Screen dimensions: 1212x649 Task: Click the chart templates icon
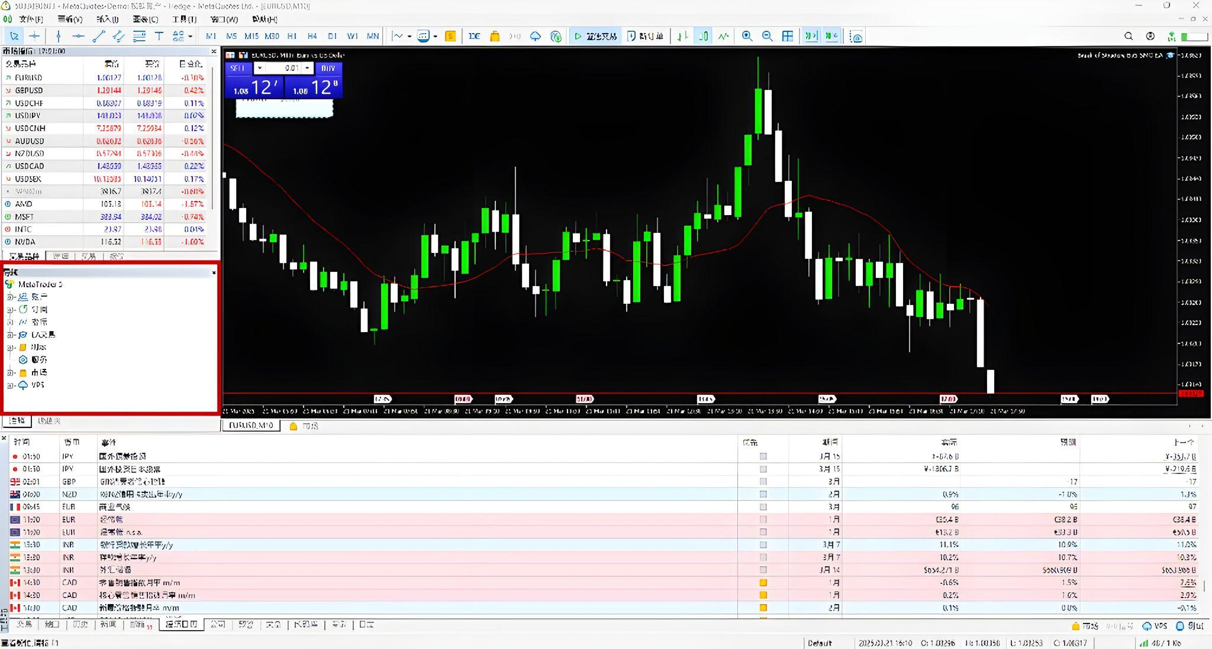tap(423, 36)
